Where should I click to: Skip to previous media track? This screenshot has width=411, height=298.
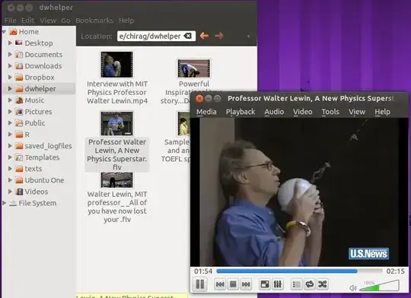220,284
